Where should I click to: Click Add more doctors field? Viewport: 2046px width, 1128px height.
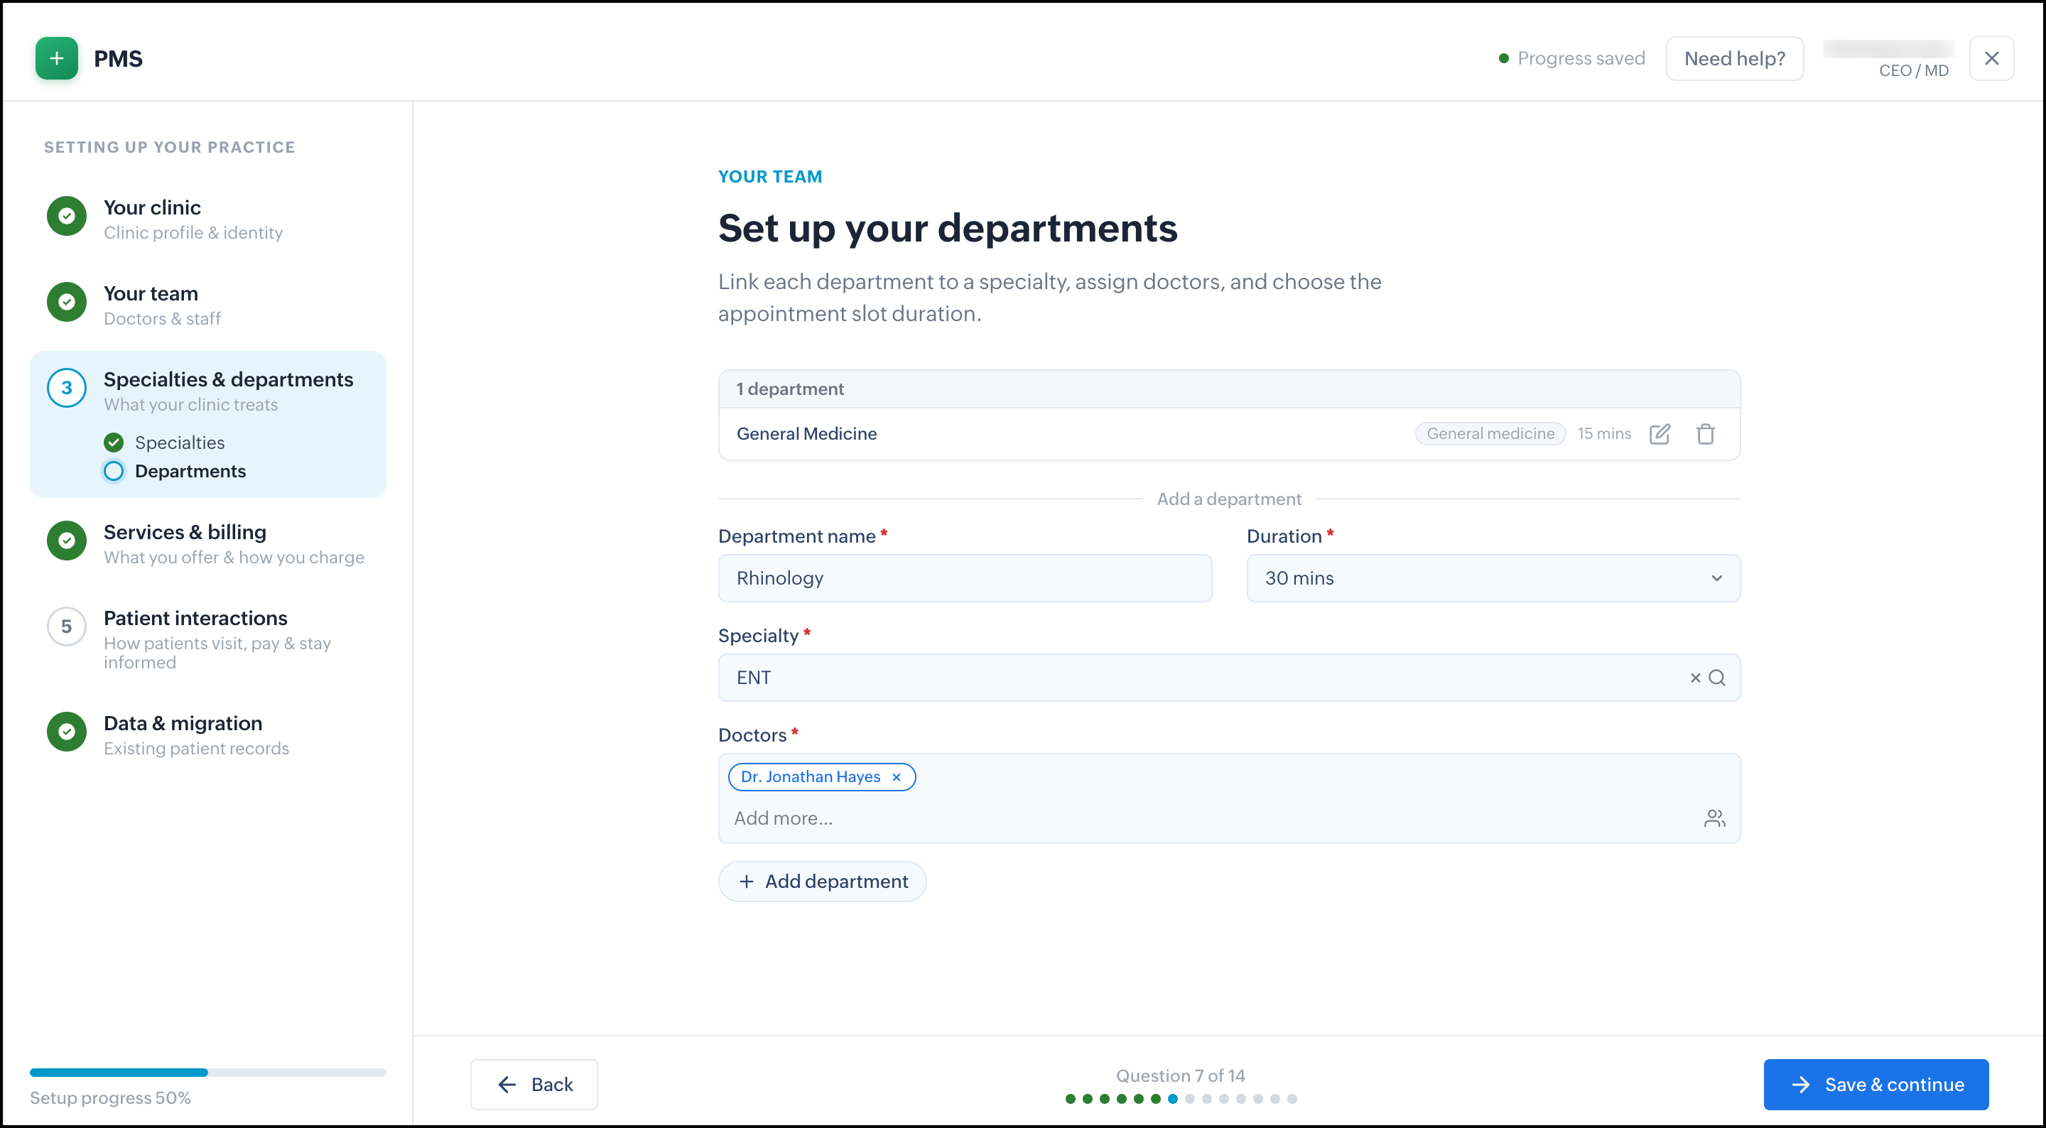pyautogui.click(x=1207, y=818)
